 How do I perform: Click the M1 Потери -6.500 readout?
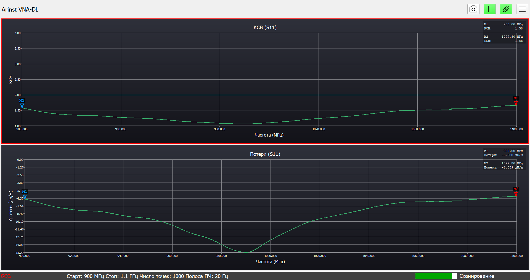pyautogui.click(x=503, y=153)
